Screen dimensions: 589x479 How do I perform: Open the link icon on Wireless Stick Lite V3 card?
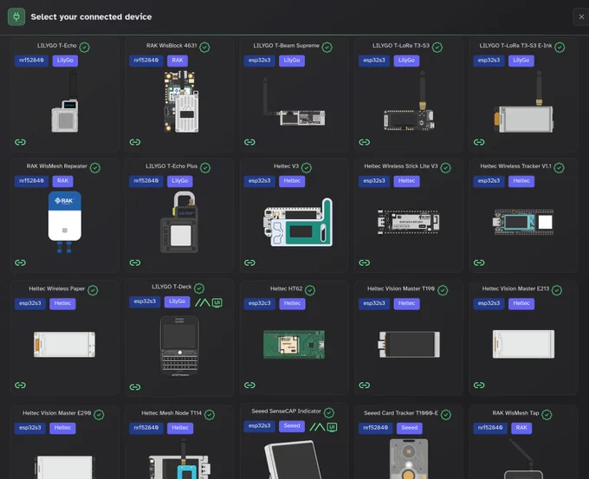(x=365, y=262)
